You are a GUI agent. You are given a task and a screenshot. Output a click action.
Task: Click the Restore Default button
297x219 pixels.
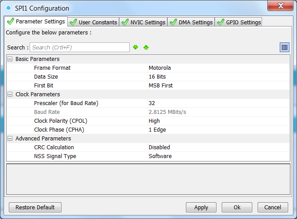35,208
